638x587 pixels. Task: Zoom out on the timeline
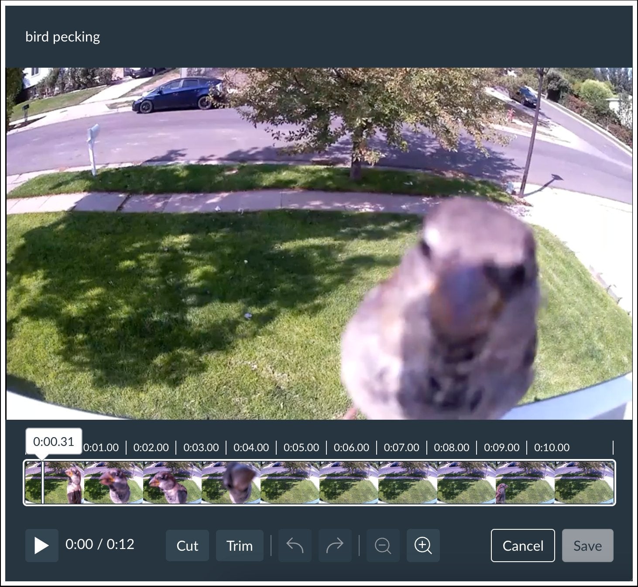[x=383, y=546]
